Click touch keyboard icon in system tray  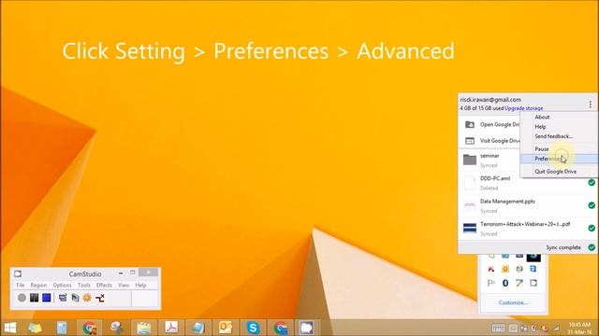498,328
